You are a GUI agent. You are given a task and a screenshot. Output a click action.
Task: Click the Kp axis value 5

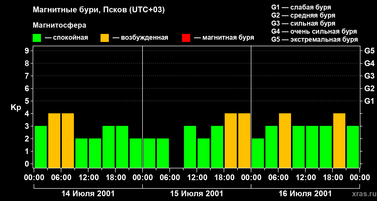[27, 101]
